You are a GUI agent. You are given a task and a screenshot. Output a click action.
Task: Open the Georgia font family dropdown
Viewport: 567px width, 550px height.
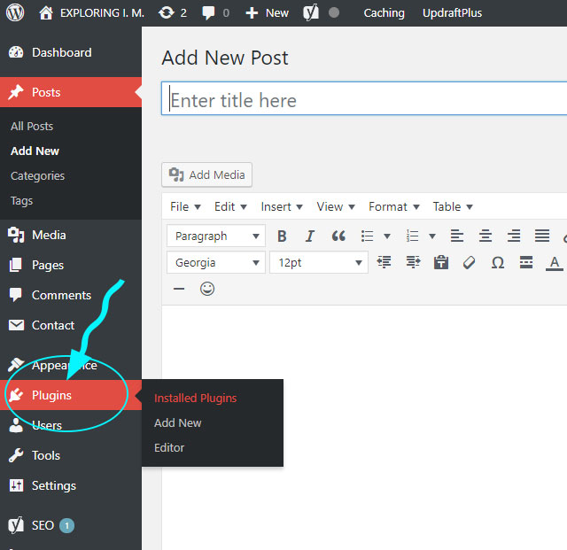216,262
